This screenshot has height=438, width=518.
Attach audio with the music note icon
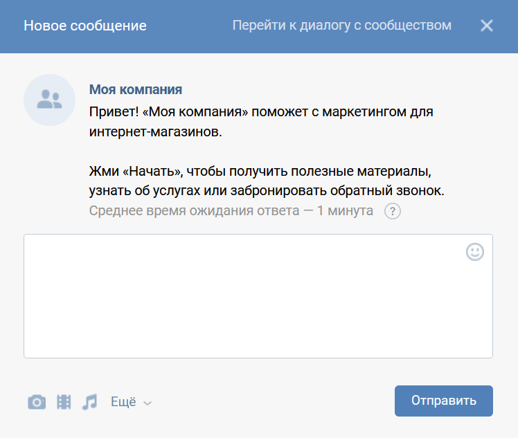(x=89, y=401)
